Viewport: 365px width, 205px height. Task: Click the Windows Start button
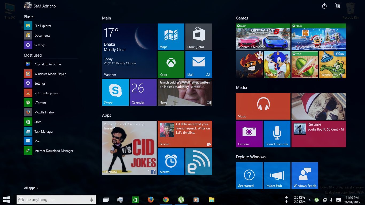(7, 200)
